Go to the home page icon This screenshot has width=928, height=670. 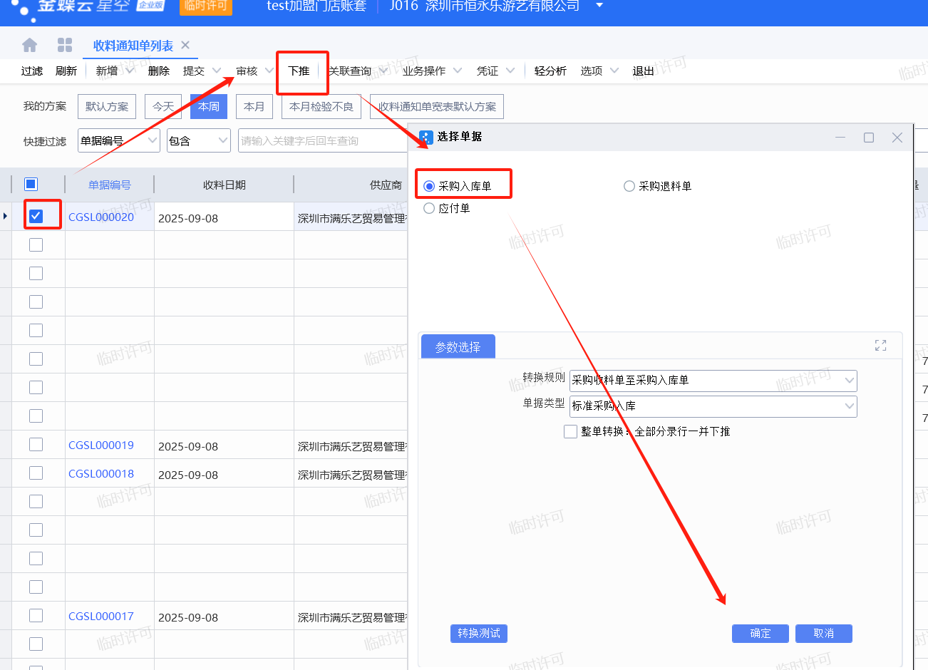[x=30, y=46]
